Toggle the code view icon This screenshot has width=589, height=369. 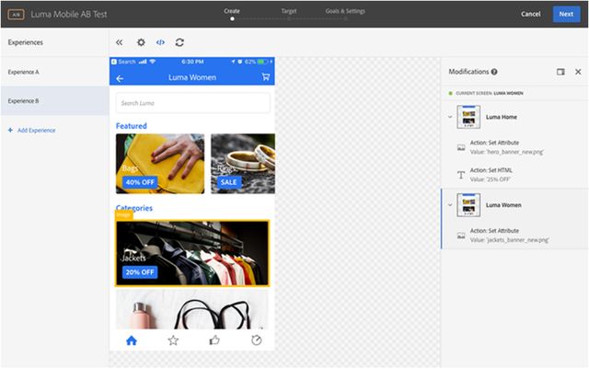(160, 42)
